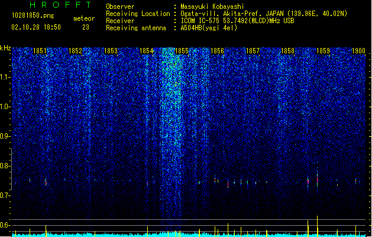Click observer name Masayuki Kobayashi
372x237 pixels.
(x=212, y=7)
